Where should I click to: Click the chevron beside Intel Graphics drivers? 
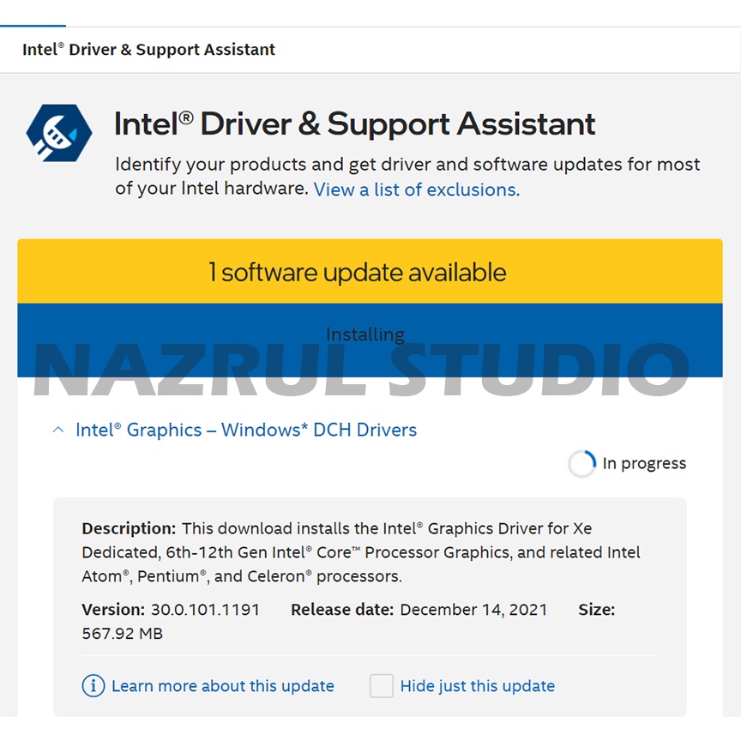pyautogui.click(x=57, y=429)
